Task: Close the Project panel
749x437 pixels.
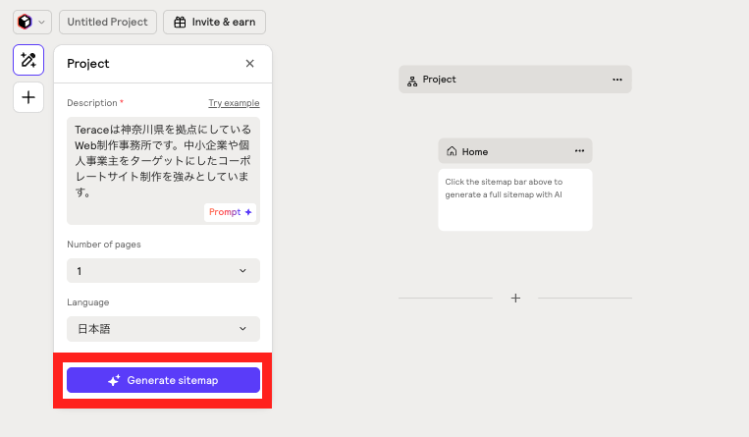Action: tap(249, 64)
